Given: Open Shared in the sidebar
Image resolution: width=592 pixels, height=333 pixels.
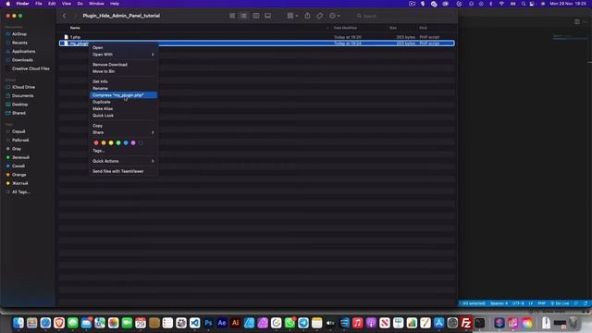Looking at the screenshot, I should click(x=18, y=113).
